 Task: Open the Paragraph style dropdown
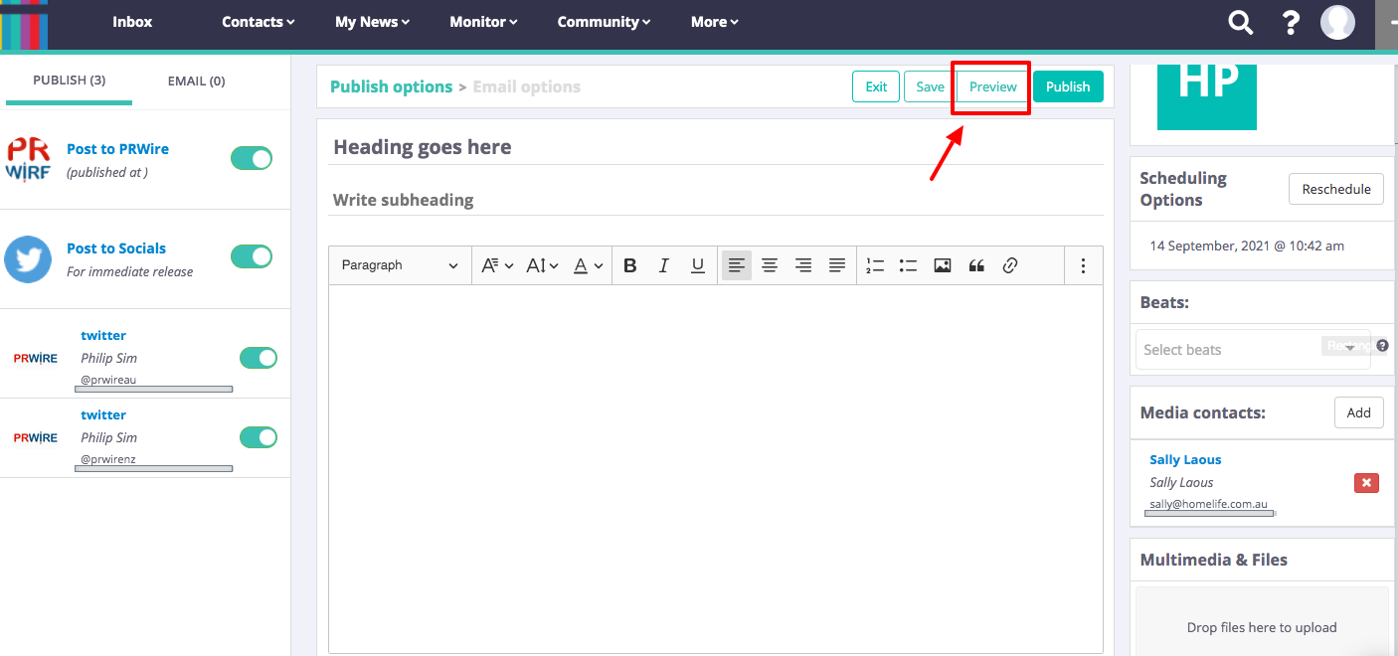(399, 265)
